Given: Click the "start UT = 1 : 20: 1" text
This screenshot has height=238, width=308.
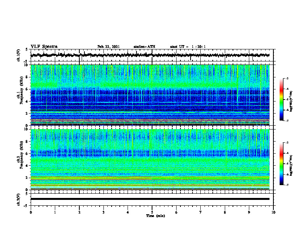Looking at the screenshot, I should 188,47.
